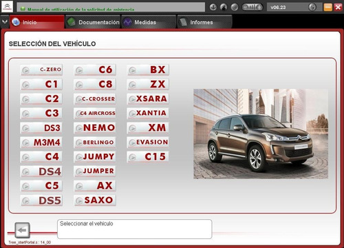
Task: Switch to the Medidas tab
Action: point(149,22)
